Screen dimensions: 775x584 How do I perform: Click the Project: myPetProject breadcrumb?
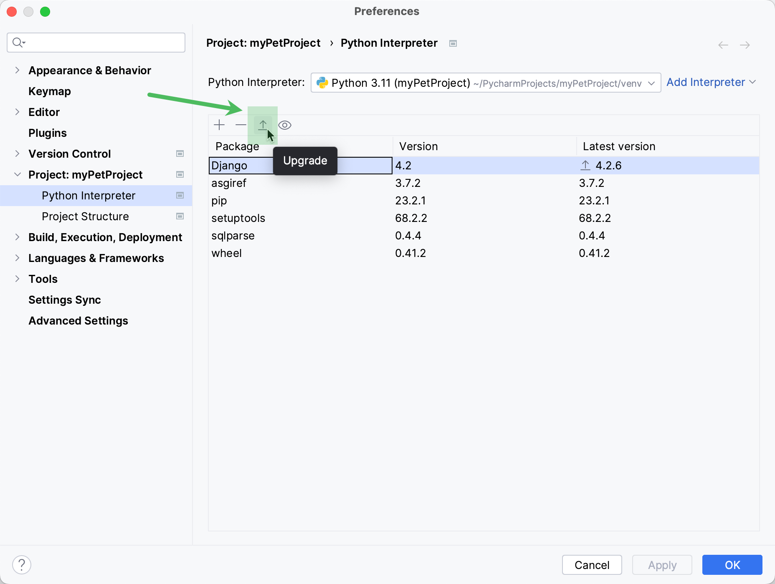coord(263,43)
